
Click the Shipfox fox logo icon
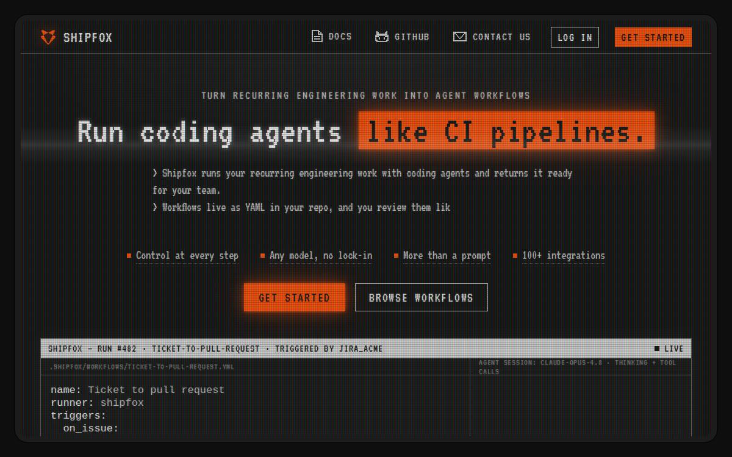click(48, 37)
